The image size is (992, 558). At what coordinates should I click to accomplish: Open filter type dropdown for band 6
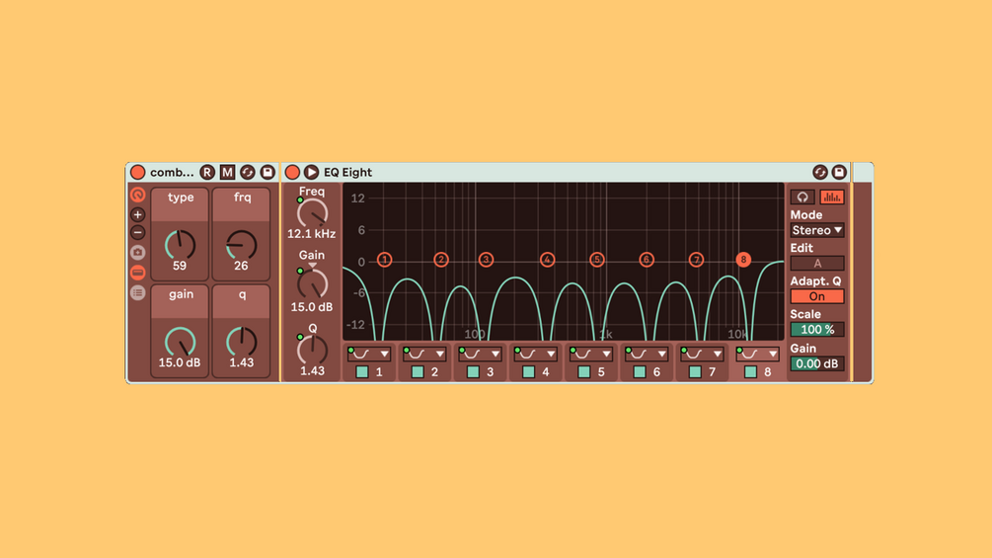click(x=648, y=354)
